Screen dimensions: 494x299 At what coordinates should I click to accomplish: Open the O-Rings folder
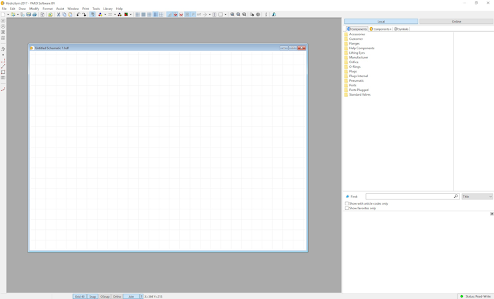tap(355, 67)
